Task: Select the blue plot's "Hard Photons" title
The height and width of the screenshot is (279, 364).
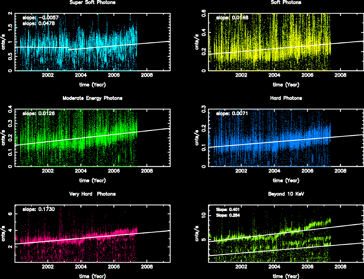Action: [x=286, y=98]
